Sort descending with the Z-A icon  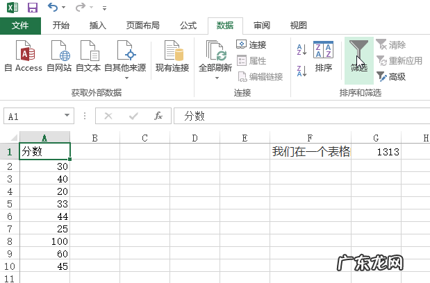[301, 70]
